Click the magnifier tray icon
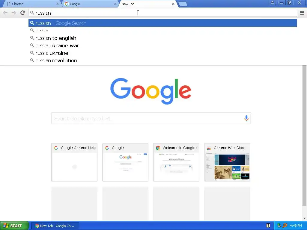307x230 pixels. tap(285, 226)
